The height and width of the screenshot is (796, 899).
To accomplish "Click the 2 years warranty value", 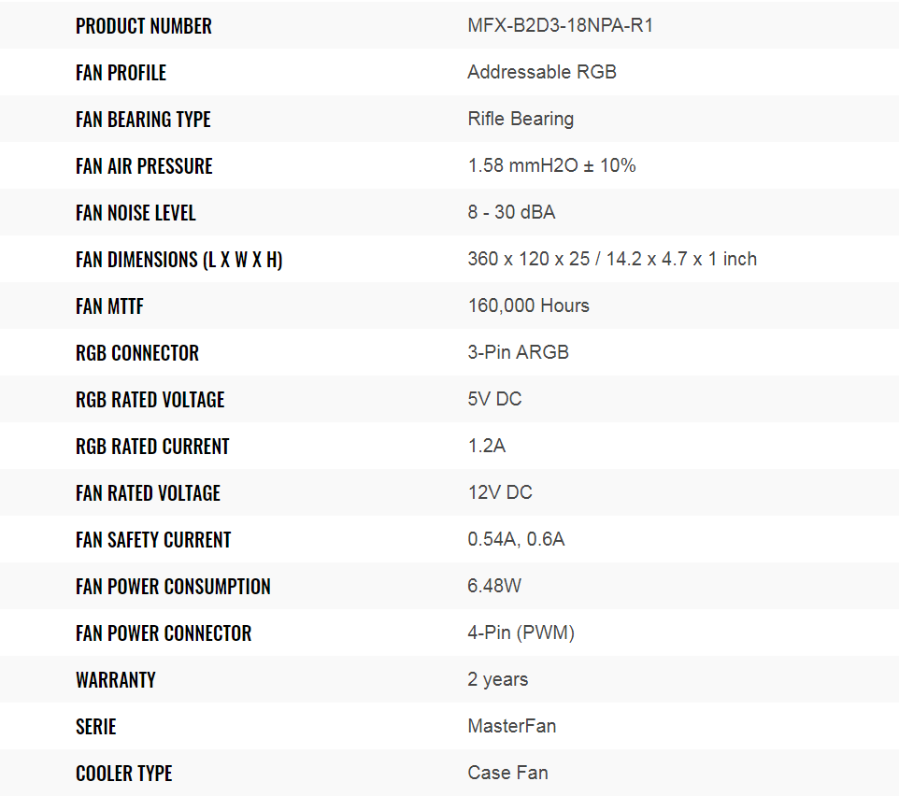I will (x=498, y=680).
